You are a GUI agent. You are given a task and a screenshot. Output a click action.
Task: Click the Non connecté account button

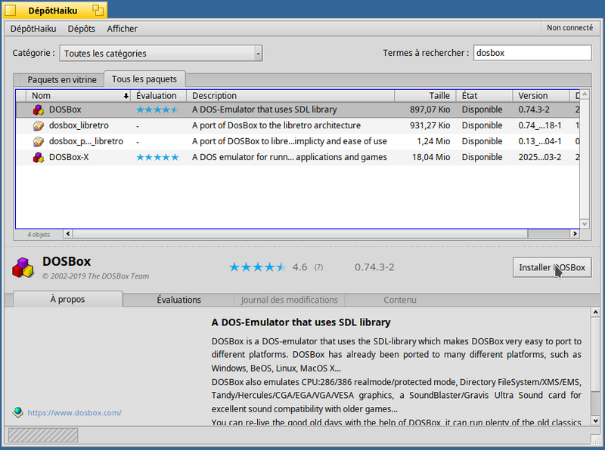(x=569, y=28)
